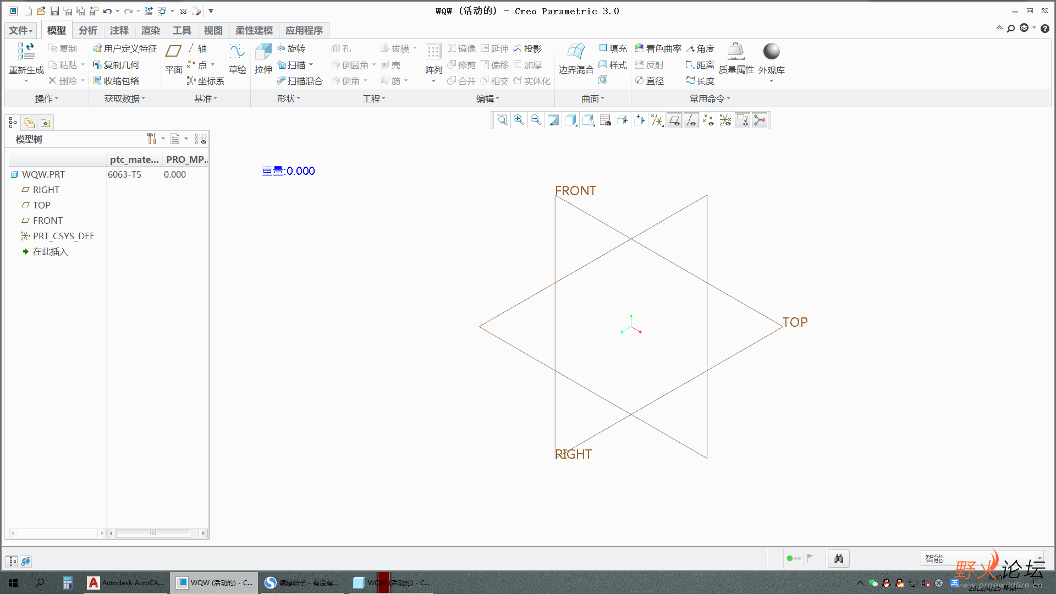The image size is (1056, 594).
Task: Select the Extrude tool
Action: point(263,58)
